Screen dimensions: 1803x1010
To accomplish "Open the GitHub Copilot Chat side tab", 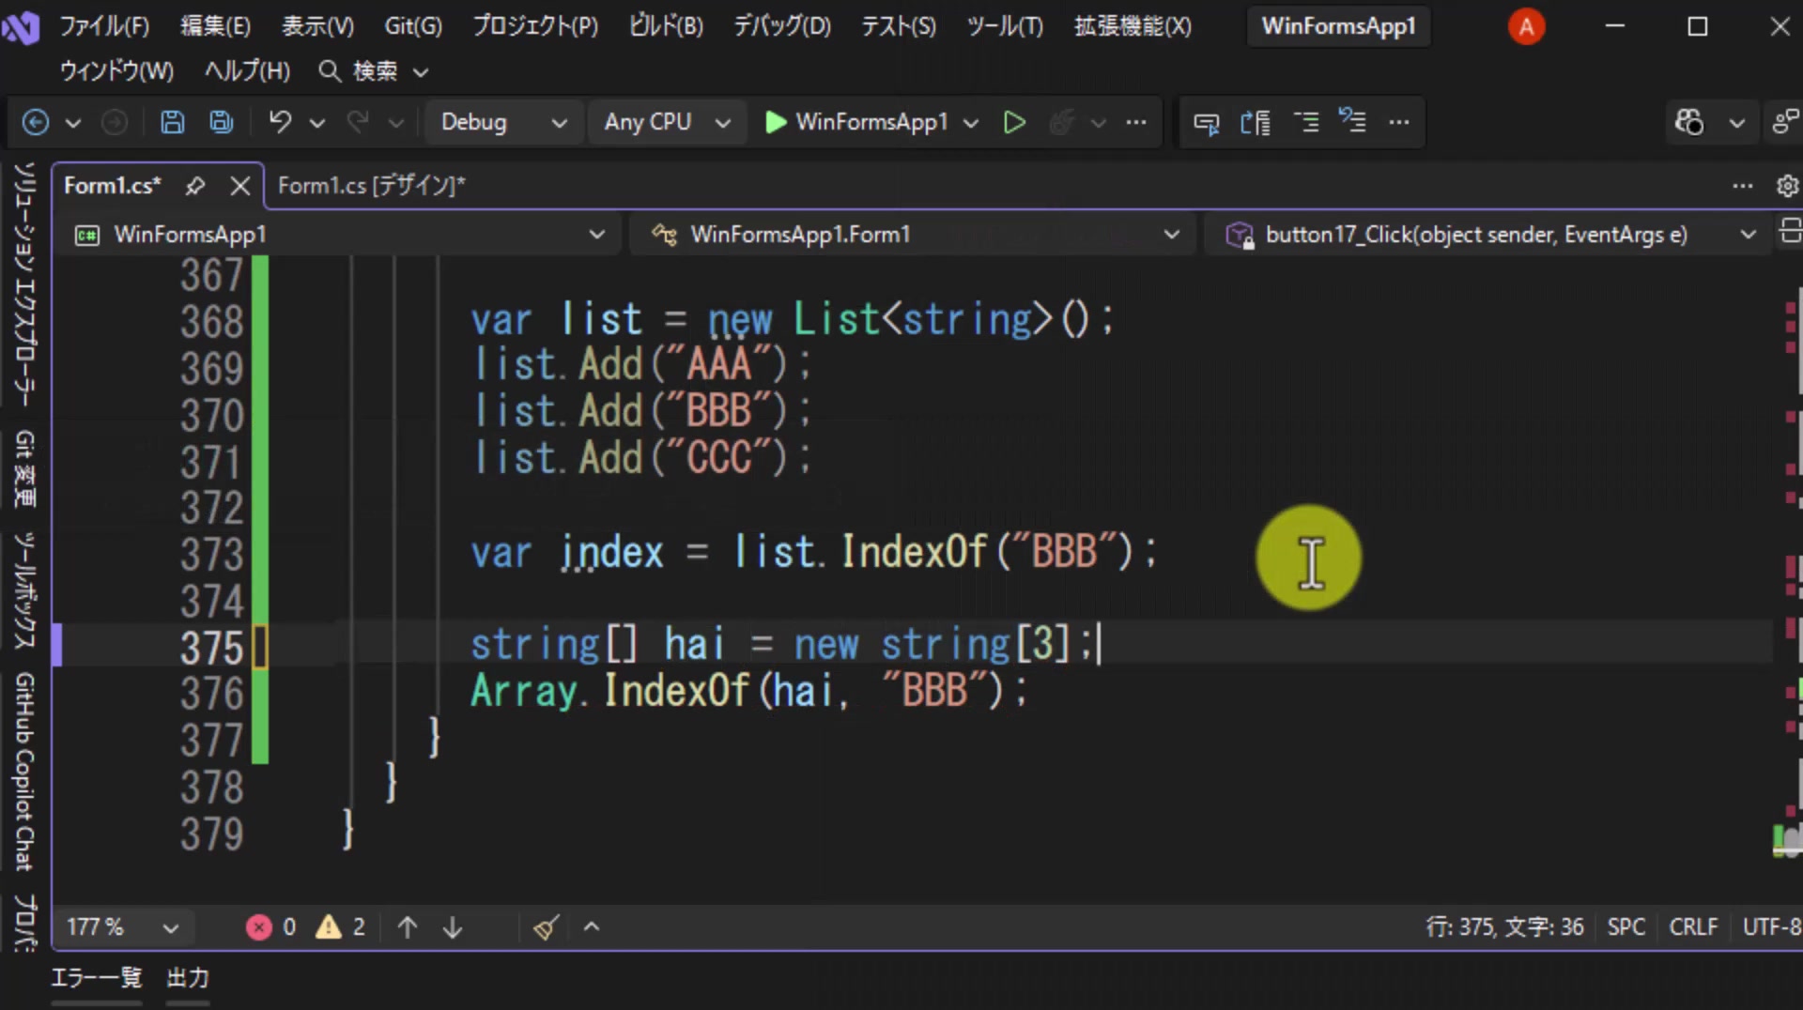I will click(x=24, y=772).
